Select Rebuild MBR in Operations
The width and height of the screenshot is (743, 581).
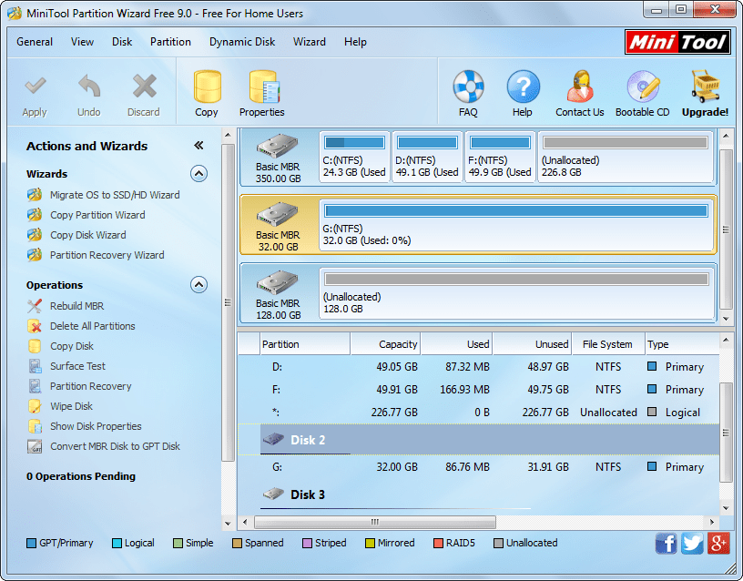click(76, 306)
